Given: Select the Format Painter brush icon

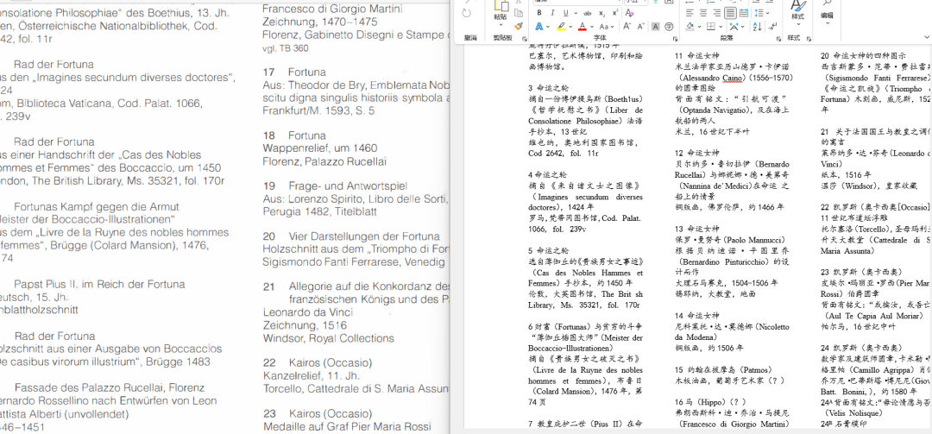Looking at the screenshot, I should [519, 26].
